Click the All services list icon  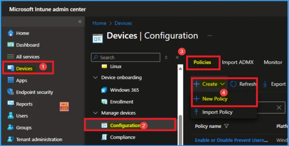point(10,57)
